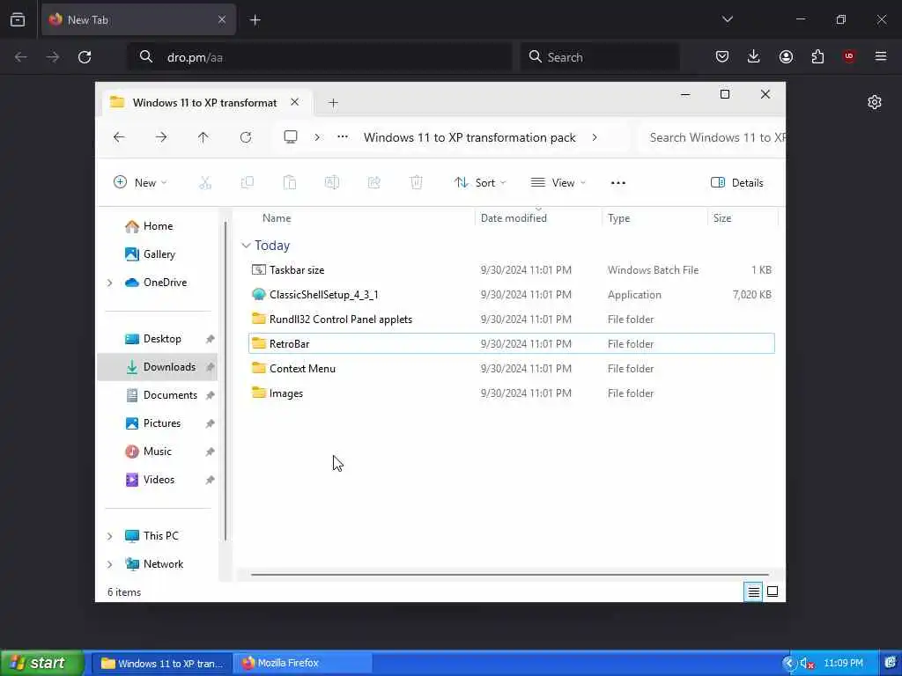Select the Context Menu folder
The height and width of the screenshot is (676, 902).
[512, 369]
